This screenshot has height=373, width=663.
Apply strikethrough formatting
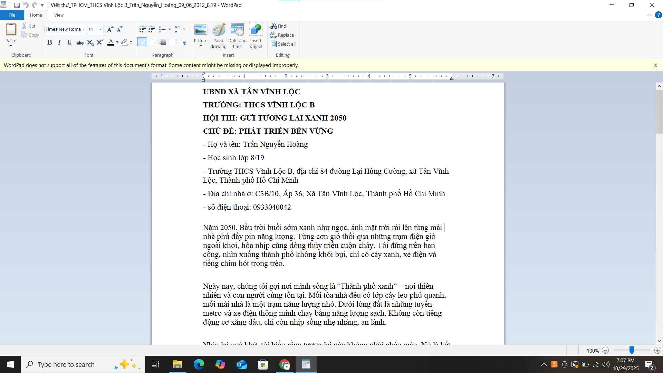pyautogui.click(x=80, y=42)
